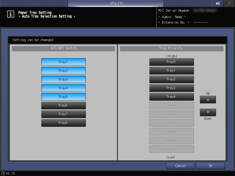Toggle Tray1 in the ATS/APS Switch
This screenshot has height=176, width=235.
point(64,62)
